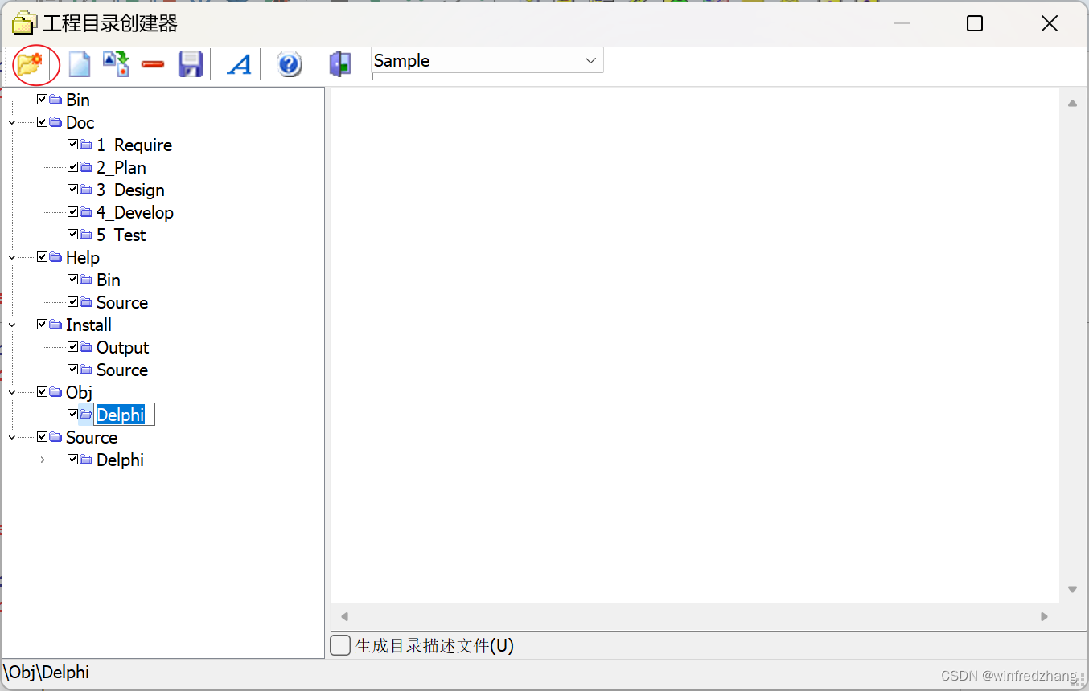The width and height of the screenshot is (1089, 691).
Task: Select the 5_Test tree item
Action: point(121,235)
